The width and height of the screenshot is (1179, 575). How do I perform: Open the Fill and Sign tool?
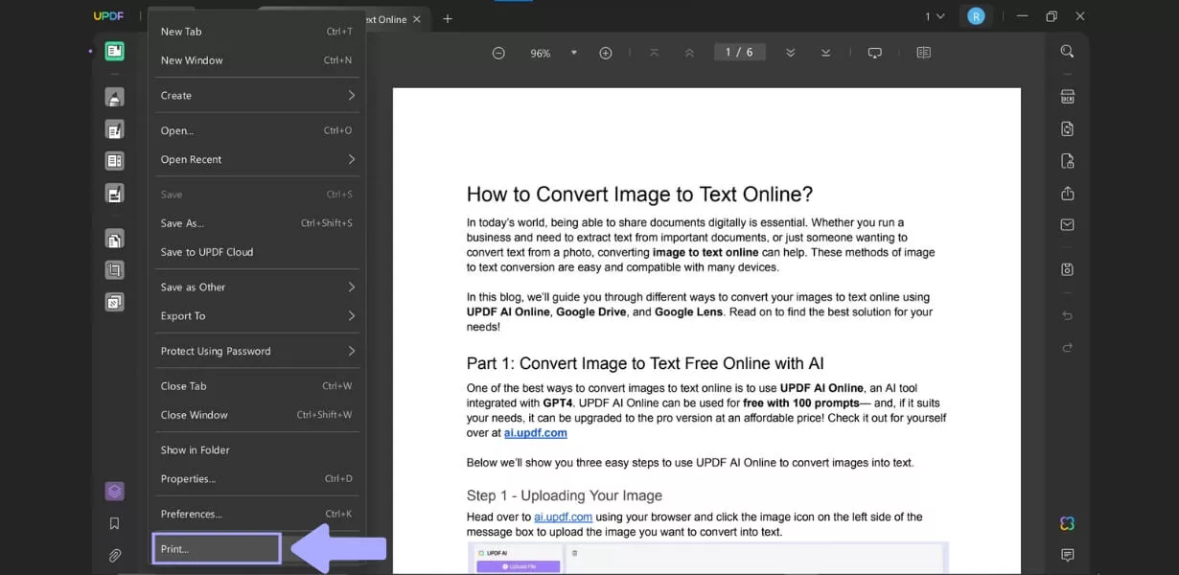(x=115, y=193)
